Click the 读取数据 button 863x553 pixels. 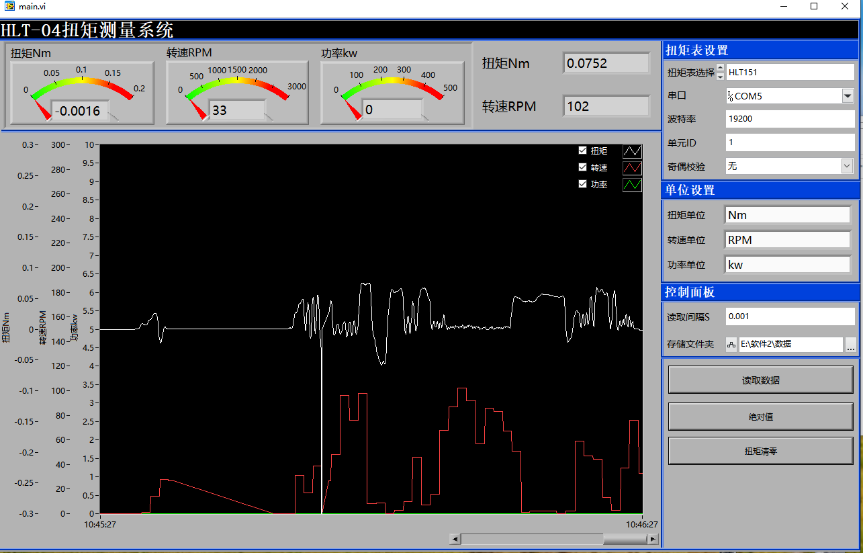(760, 380)
